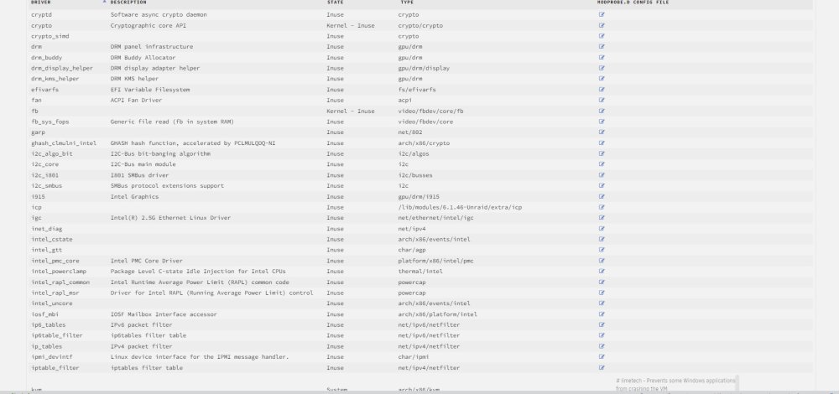Edit config for i2c_i801 driver
The image size is (839, 394).
pyautogui.click(x=602, y=175)
